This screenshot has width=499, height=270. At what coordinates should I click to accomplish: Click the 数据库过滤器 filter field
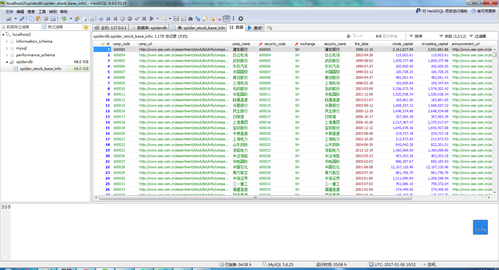click(21, 27)
